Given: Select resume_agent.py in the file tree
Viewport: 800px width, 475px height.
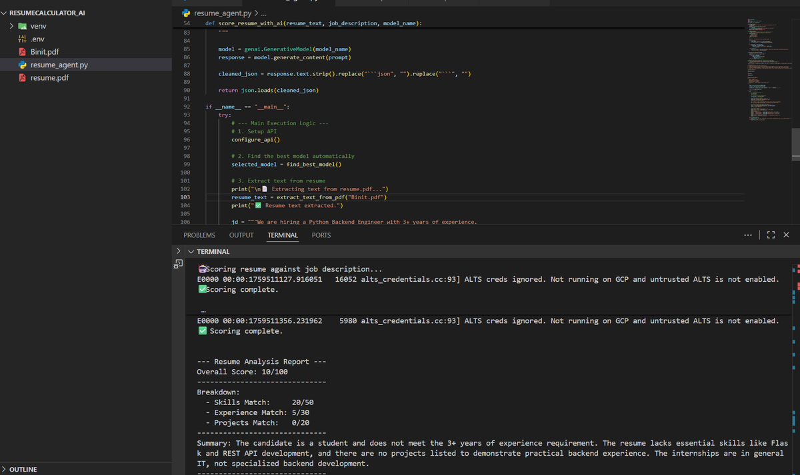Looking at the screenshot, I should 59,65.
